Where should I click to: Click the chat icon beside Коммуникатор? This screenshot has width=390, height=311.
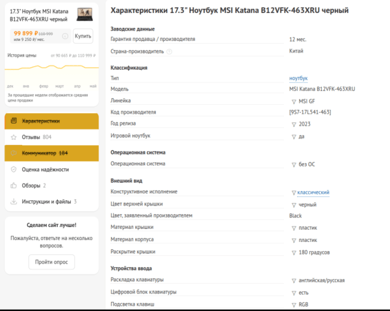tap(14, 153)
